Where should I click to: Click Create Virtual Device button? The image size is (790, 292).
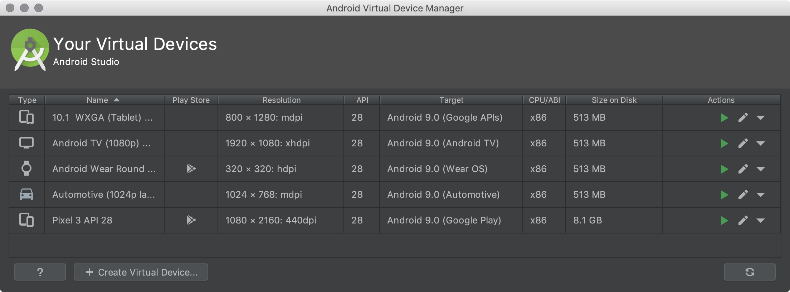pyautogui.click(x=141, y=272)
